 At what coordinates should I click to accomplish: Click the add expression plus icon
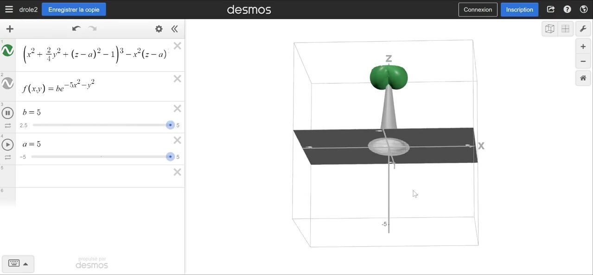coord(10,29)
